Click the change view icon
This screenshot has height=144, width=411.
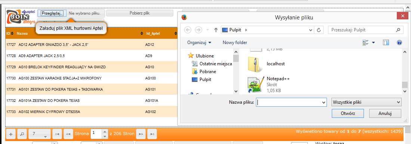coord(366,43)
